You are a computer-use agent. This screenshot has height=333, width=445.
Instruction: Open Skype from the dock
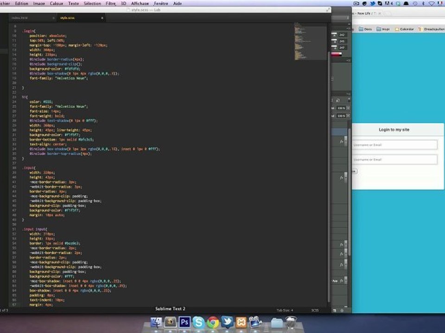point(198,322)
